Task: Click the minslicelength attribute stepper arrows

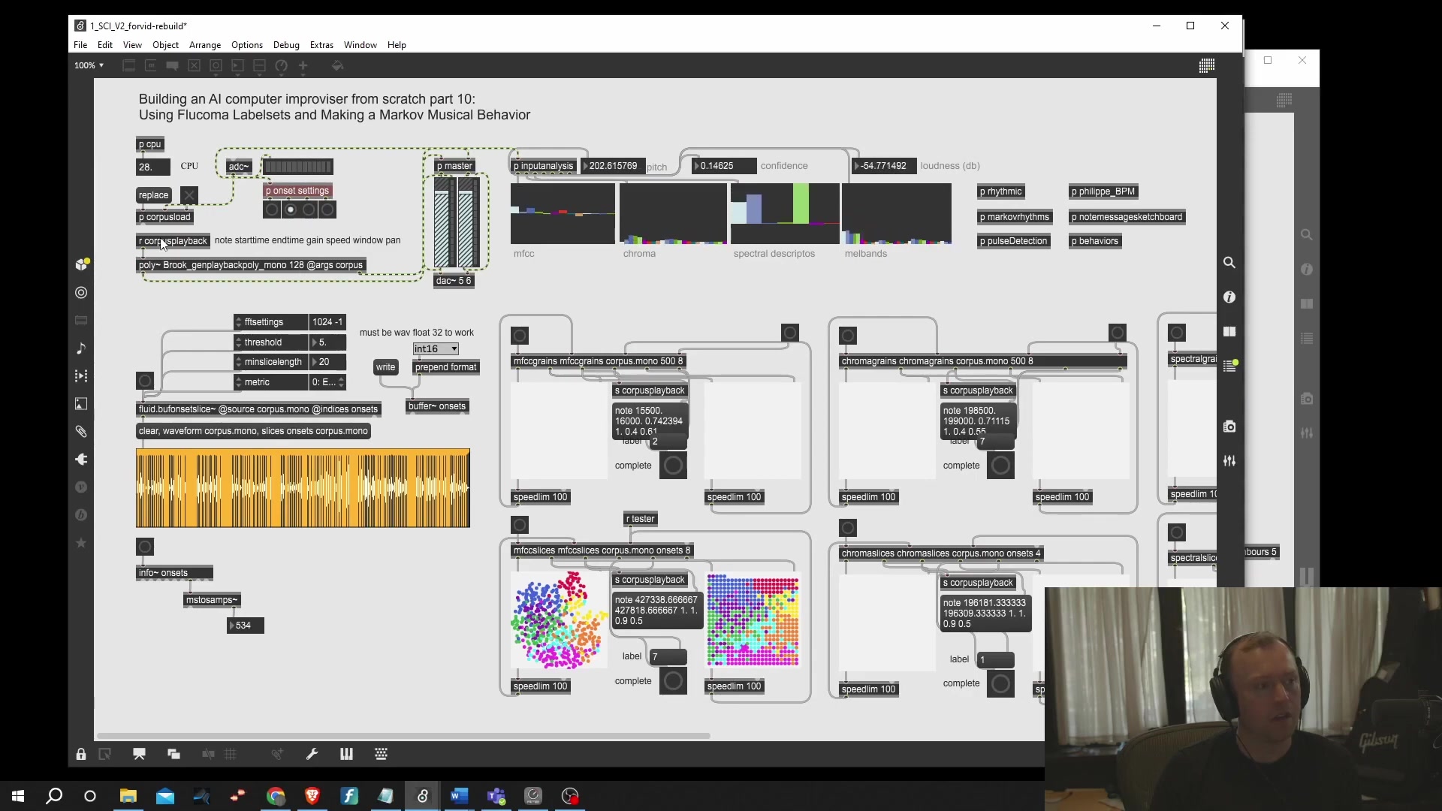Action: coord(239,362)
